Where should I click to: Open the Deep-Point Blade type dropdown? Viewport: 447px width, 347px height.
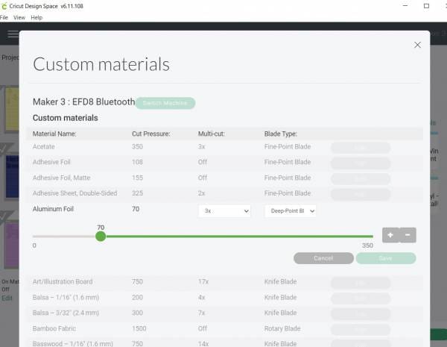291,211
